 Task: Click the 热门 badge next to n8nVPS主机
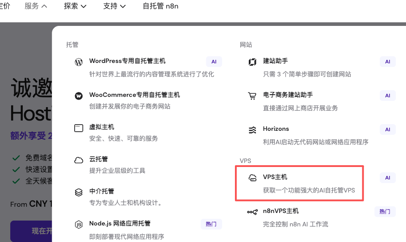(385, 212)
